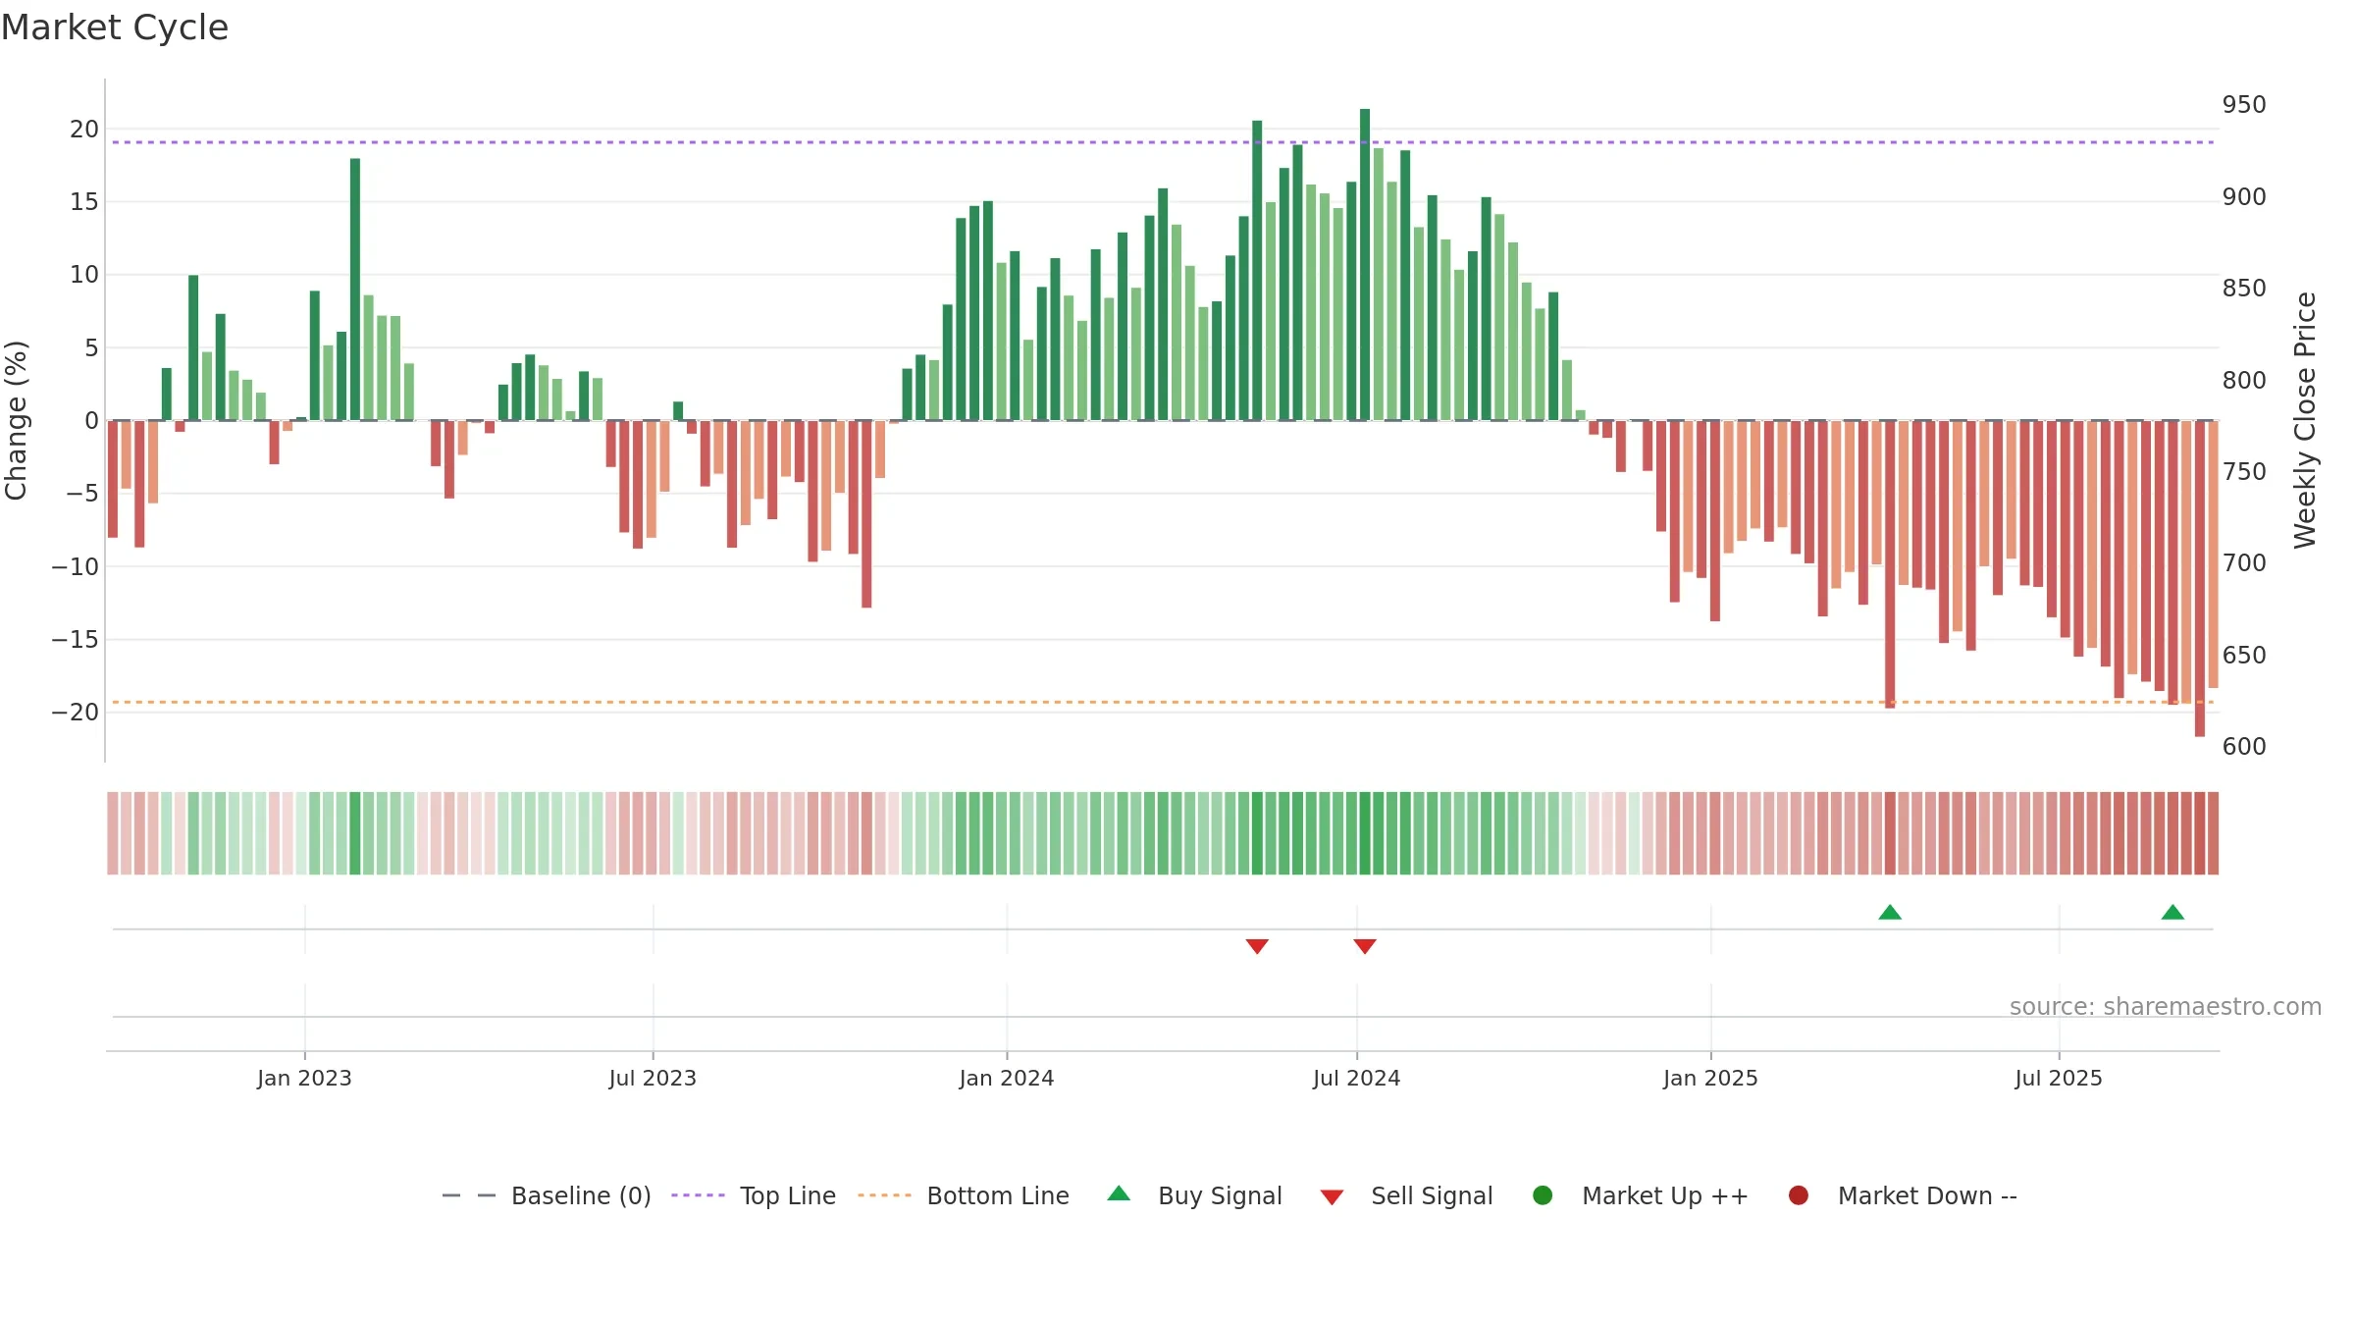Image resolution: width=2355 pixels, height=1325 pixels.
Task: Click the tall green bar near 18% in early 2023
Action: coord(355,290)
